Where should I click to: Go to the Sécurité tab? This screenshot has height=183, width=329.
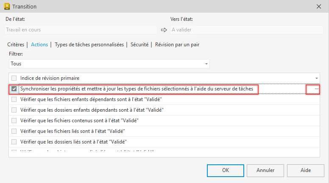pos(139,44)
